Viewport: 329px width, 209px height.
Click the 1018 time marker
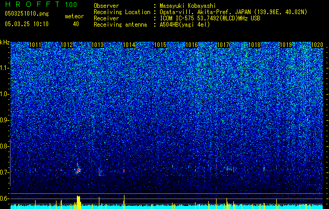[254, 45]
